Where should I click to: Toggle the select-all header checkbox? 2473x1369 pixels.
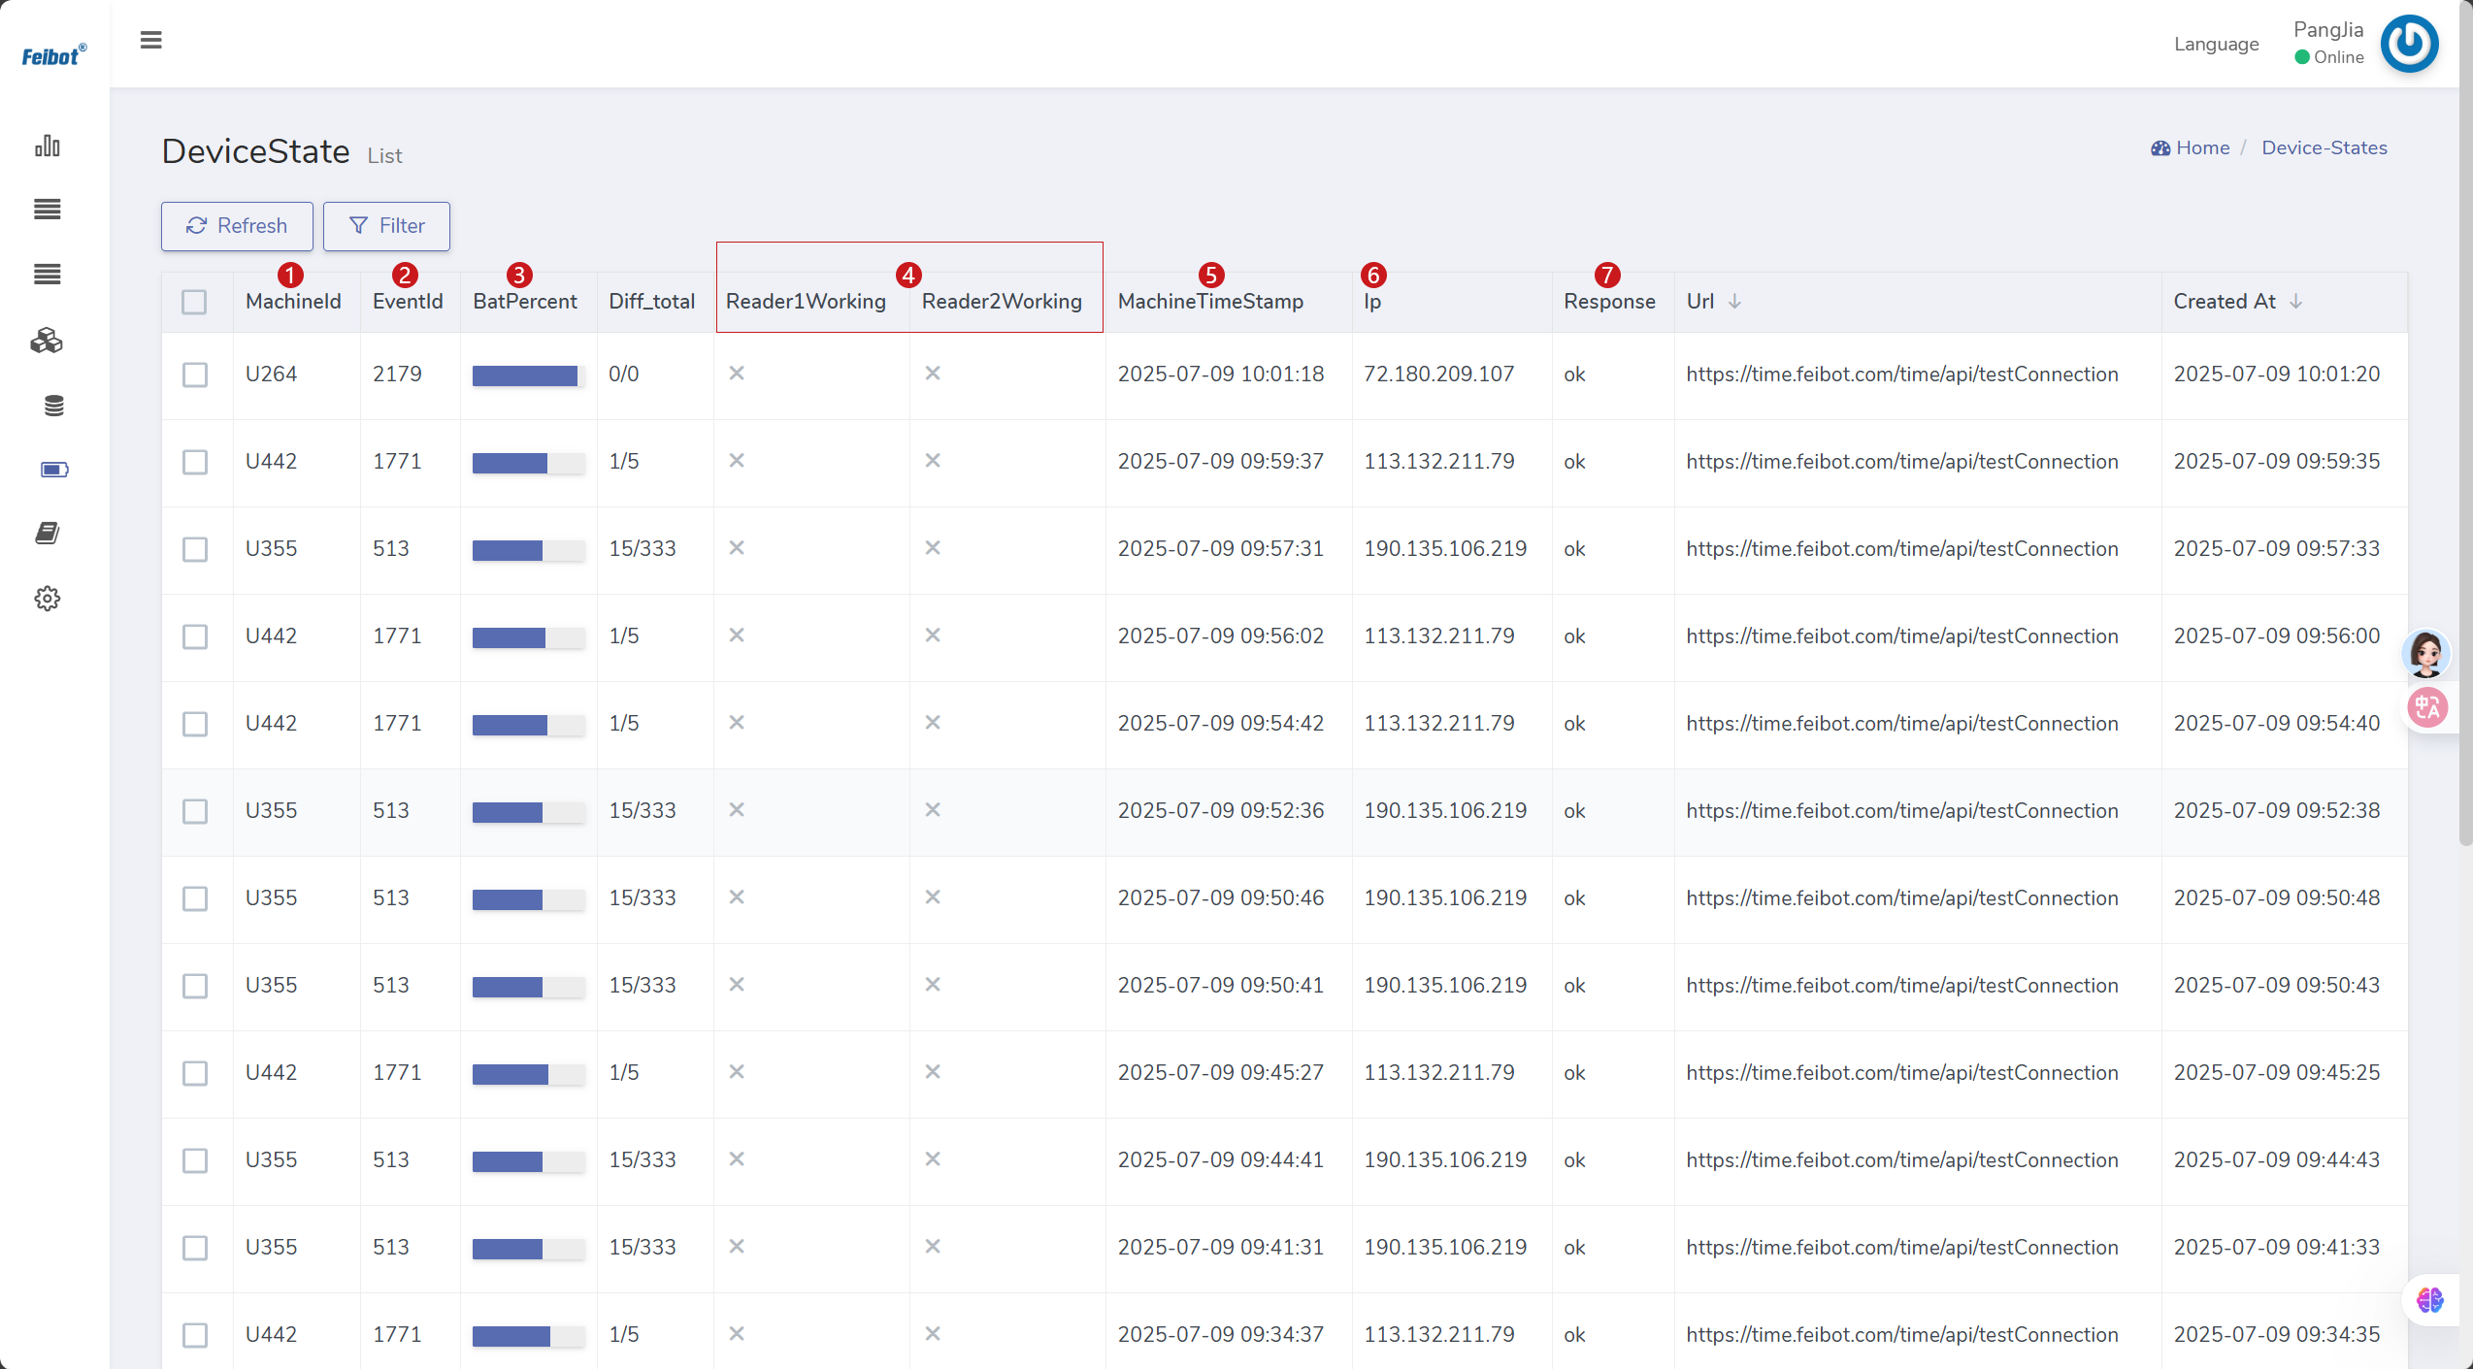tap(194, 302)
